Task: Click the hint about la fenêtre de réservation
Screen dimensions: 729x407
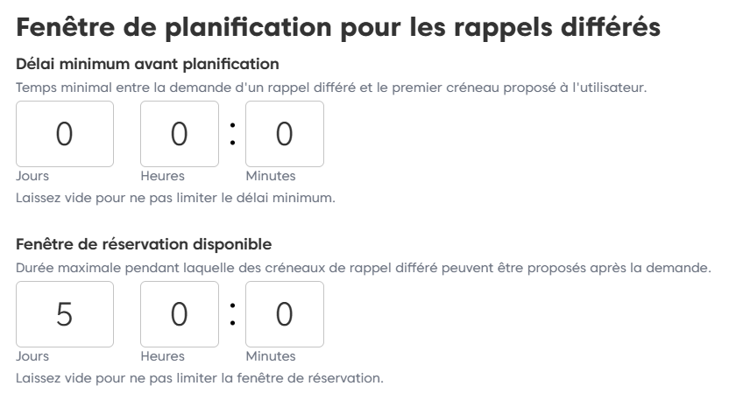Action: [x=200, y=378]
